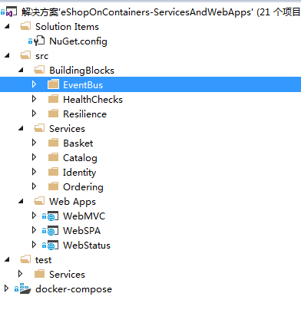Select the Resilience label
Viewport: 301px width, 323px height.
pyautogui.click(x=84, y=114)
